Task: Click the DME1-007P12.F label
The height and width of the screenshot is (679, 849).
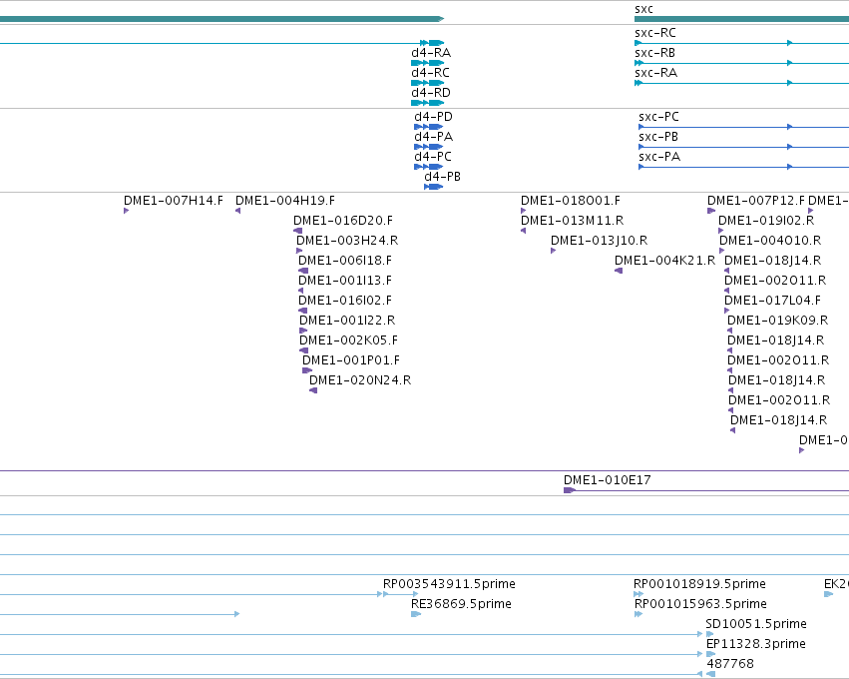Action: point(756,201)
